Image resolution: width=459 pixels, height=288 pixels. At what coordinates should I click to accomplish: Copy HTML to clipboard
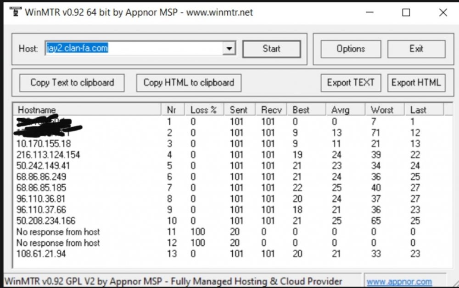(189, 83)
